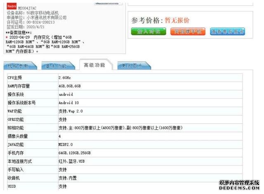Click the blue 查看售后服务 button
The image size is (264, 194).
pos(227,31)
